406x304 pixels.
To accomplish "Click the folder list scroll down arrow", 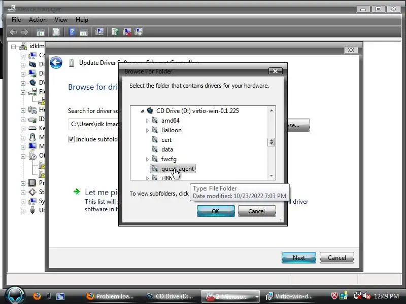I will coord(272,175).
